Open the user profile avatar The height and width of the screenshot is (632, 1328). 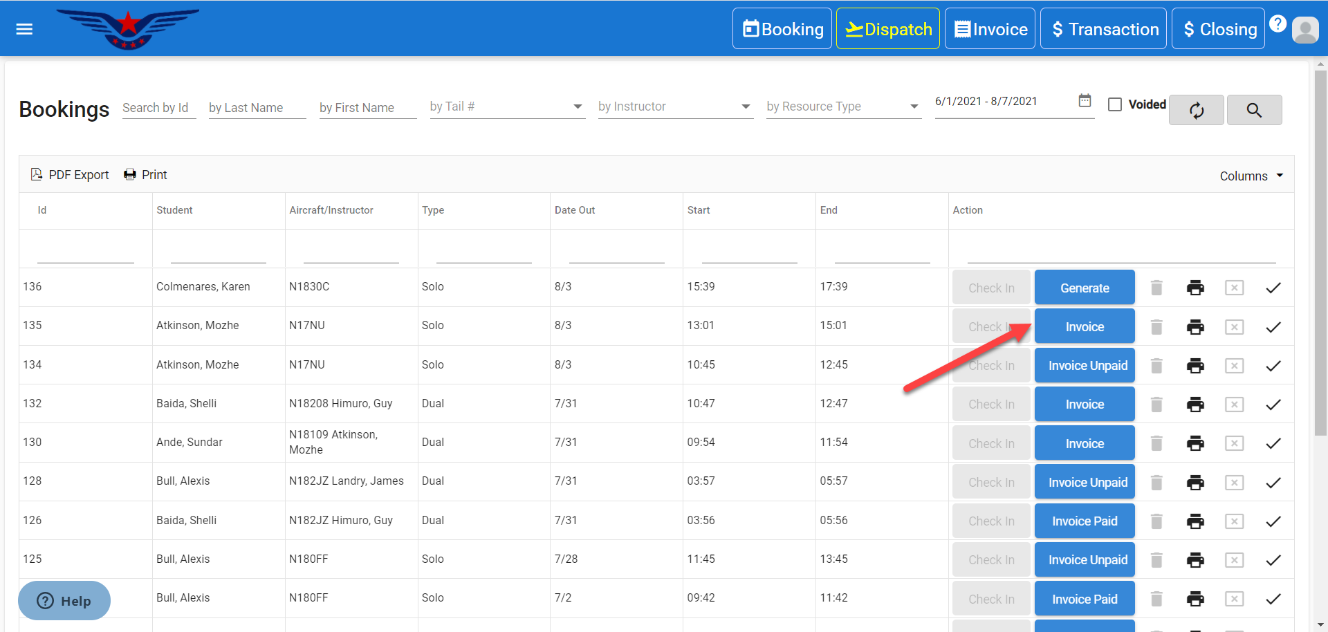click(x=1305, y=30)
